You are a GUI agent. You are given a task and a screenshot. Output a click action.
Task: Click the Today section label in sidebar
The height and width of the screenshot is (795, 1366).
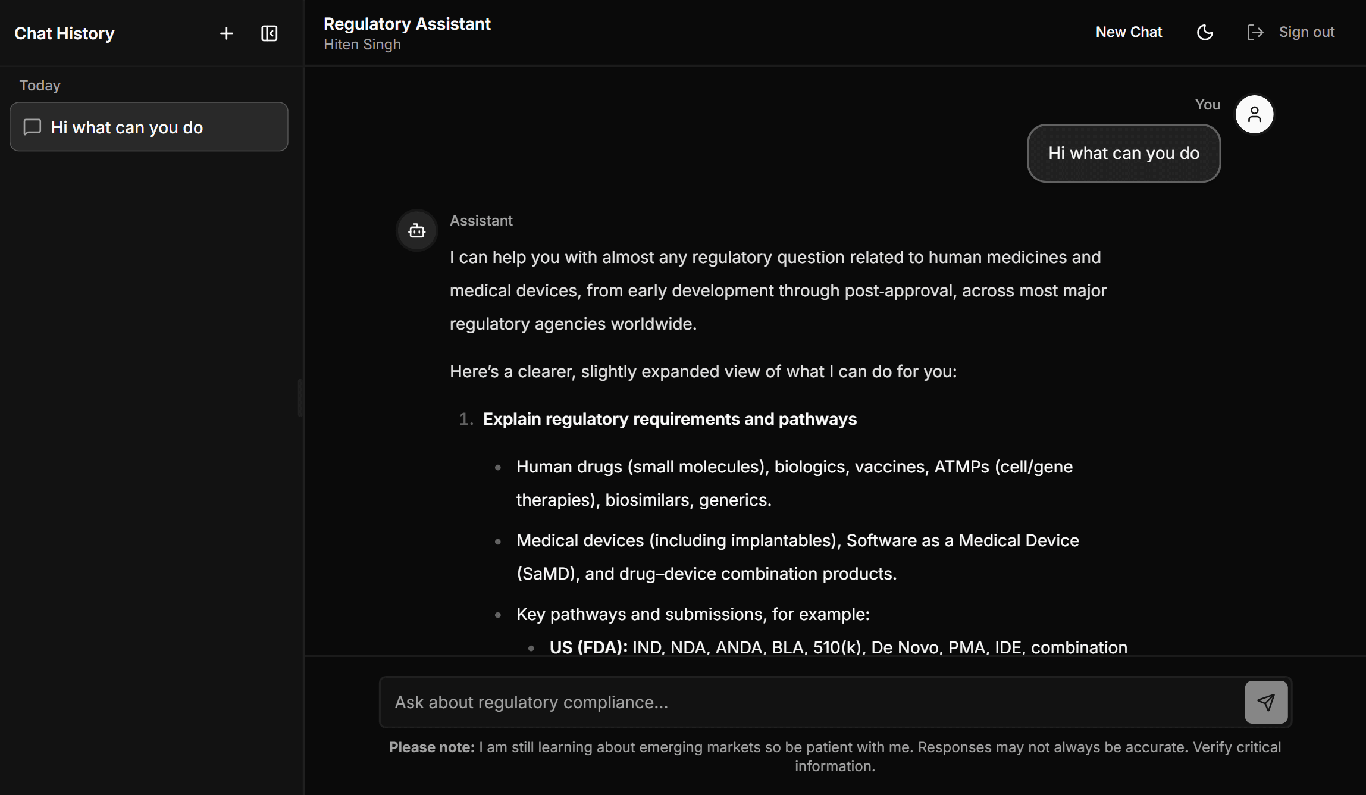[40, 85]
